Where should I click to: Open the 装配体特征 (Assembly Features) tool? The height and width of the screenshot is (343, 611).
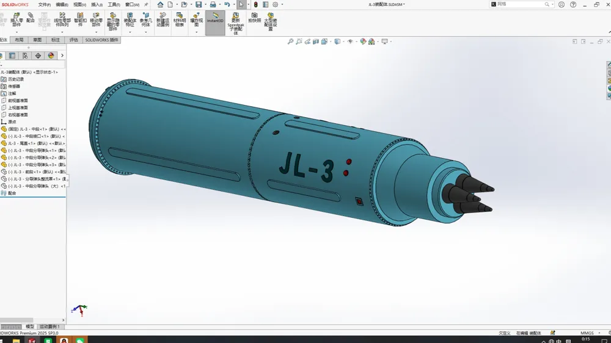[130, 20]
